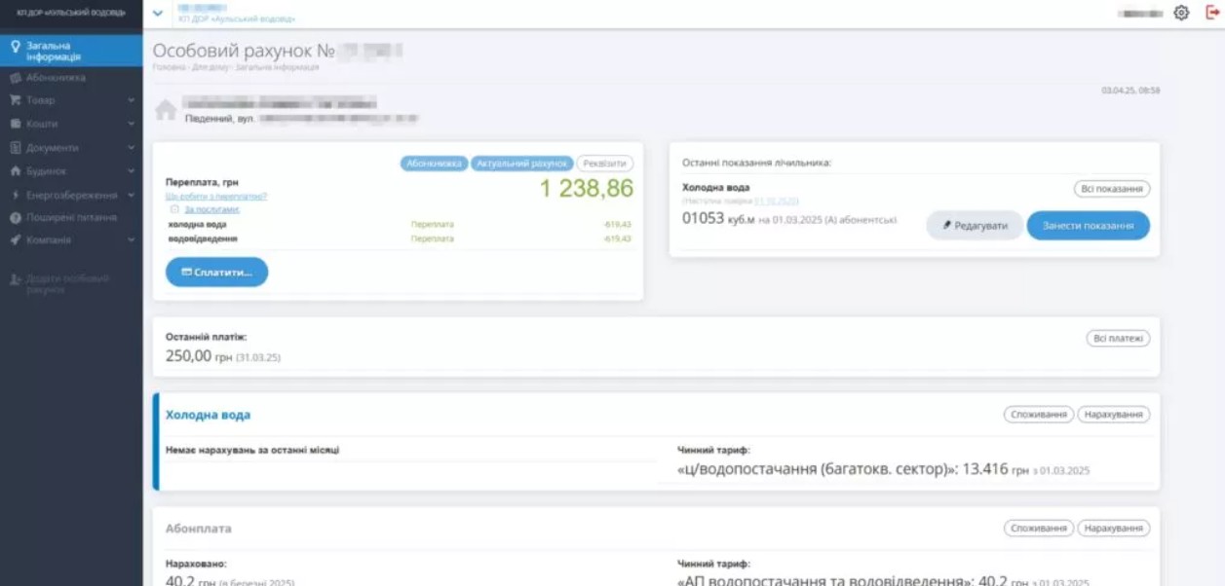The height and width of the screenshot is (586, 1225).
Task: Click the shopping cart icon for Товар
Action: (16, 100)
